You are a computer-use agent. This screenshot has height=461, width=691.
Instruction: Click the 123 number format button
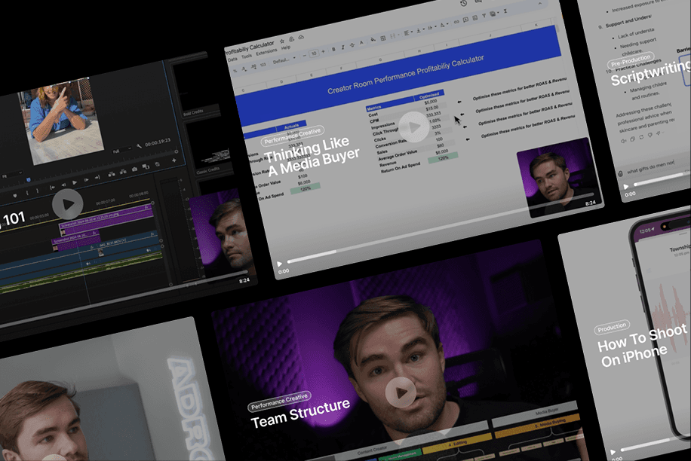pyautogui.click(x=263, y=65)
